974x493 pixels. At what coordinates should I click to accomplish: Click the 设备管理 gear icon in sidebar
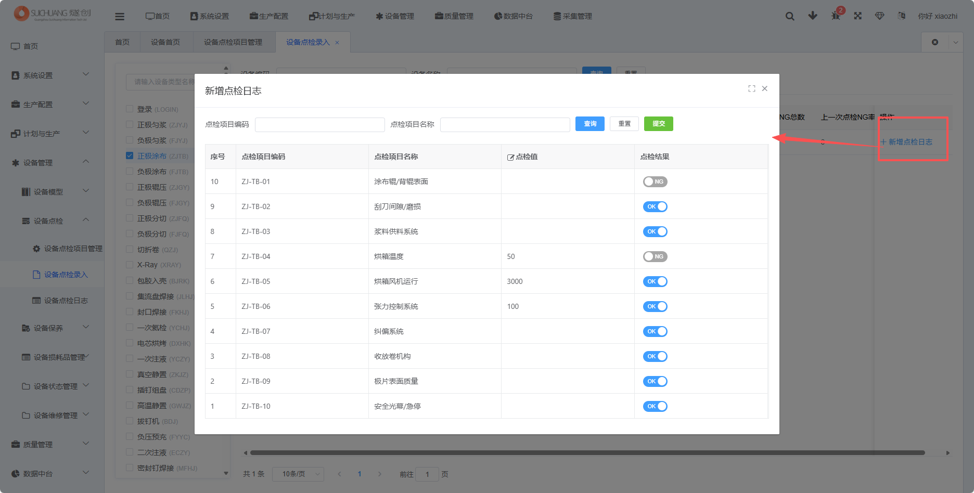pyautogui.click(x=16, y=163)
